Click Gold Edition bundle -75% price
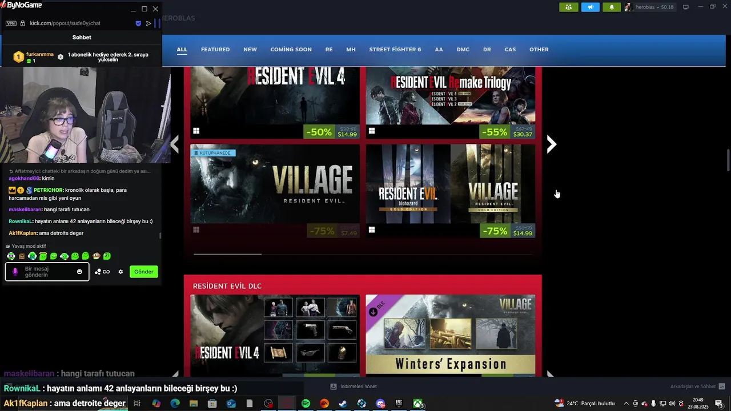Image resolution: width=731 pixels, height=411 pixels. pos(507,231)
